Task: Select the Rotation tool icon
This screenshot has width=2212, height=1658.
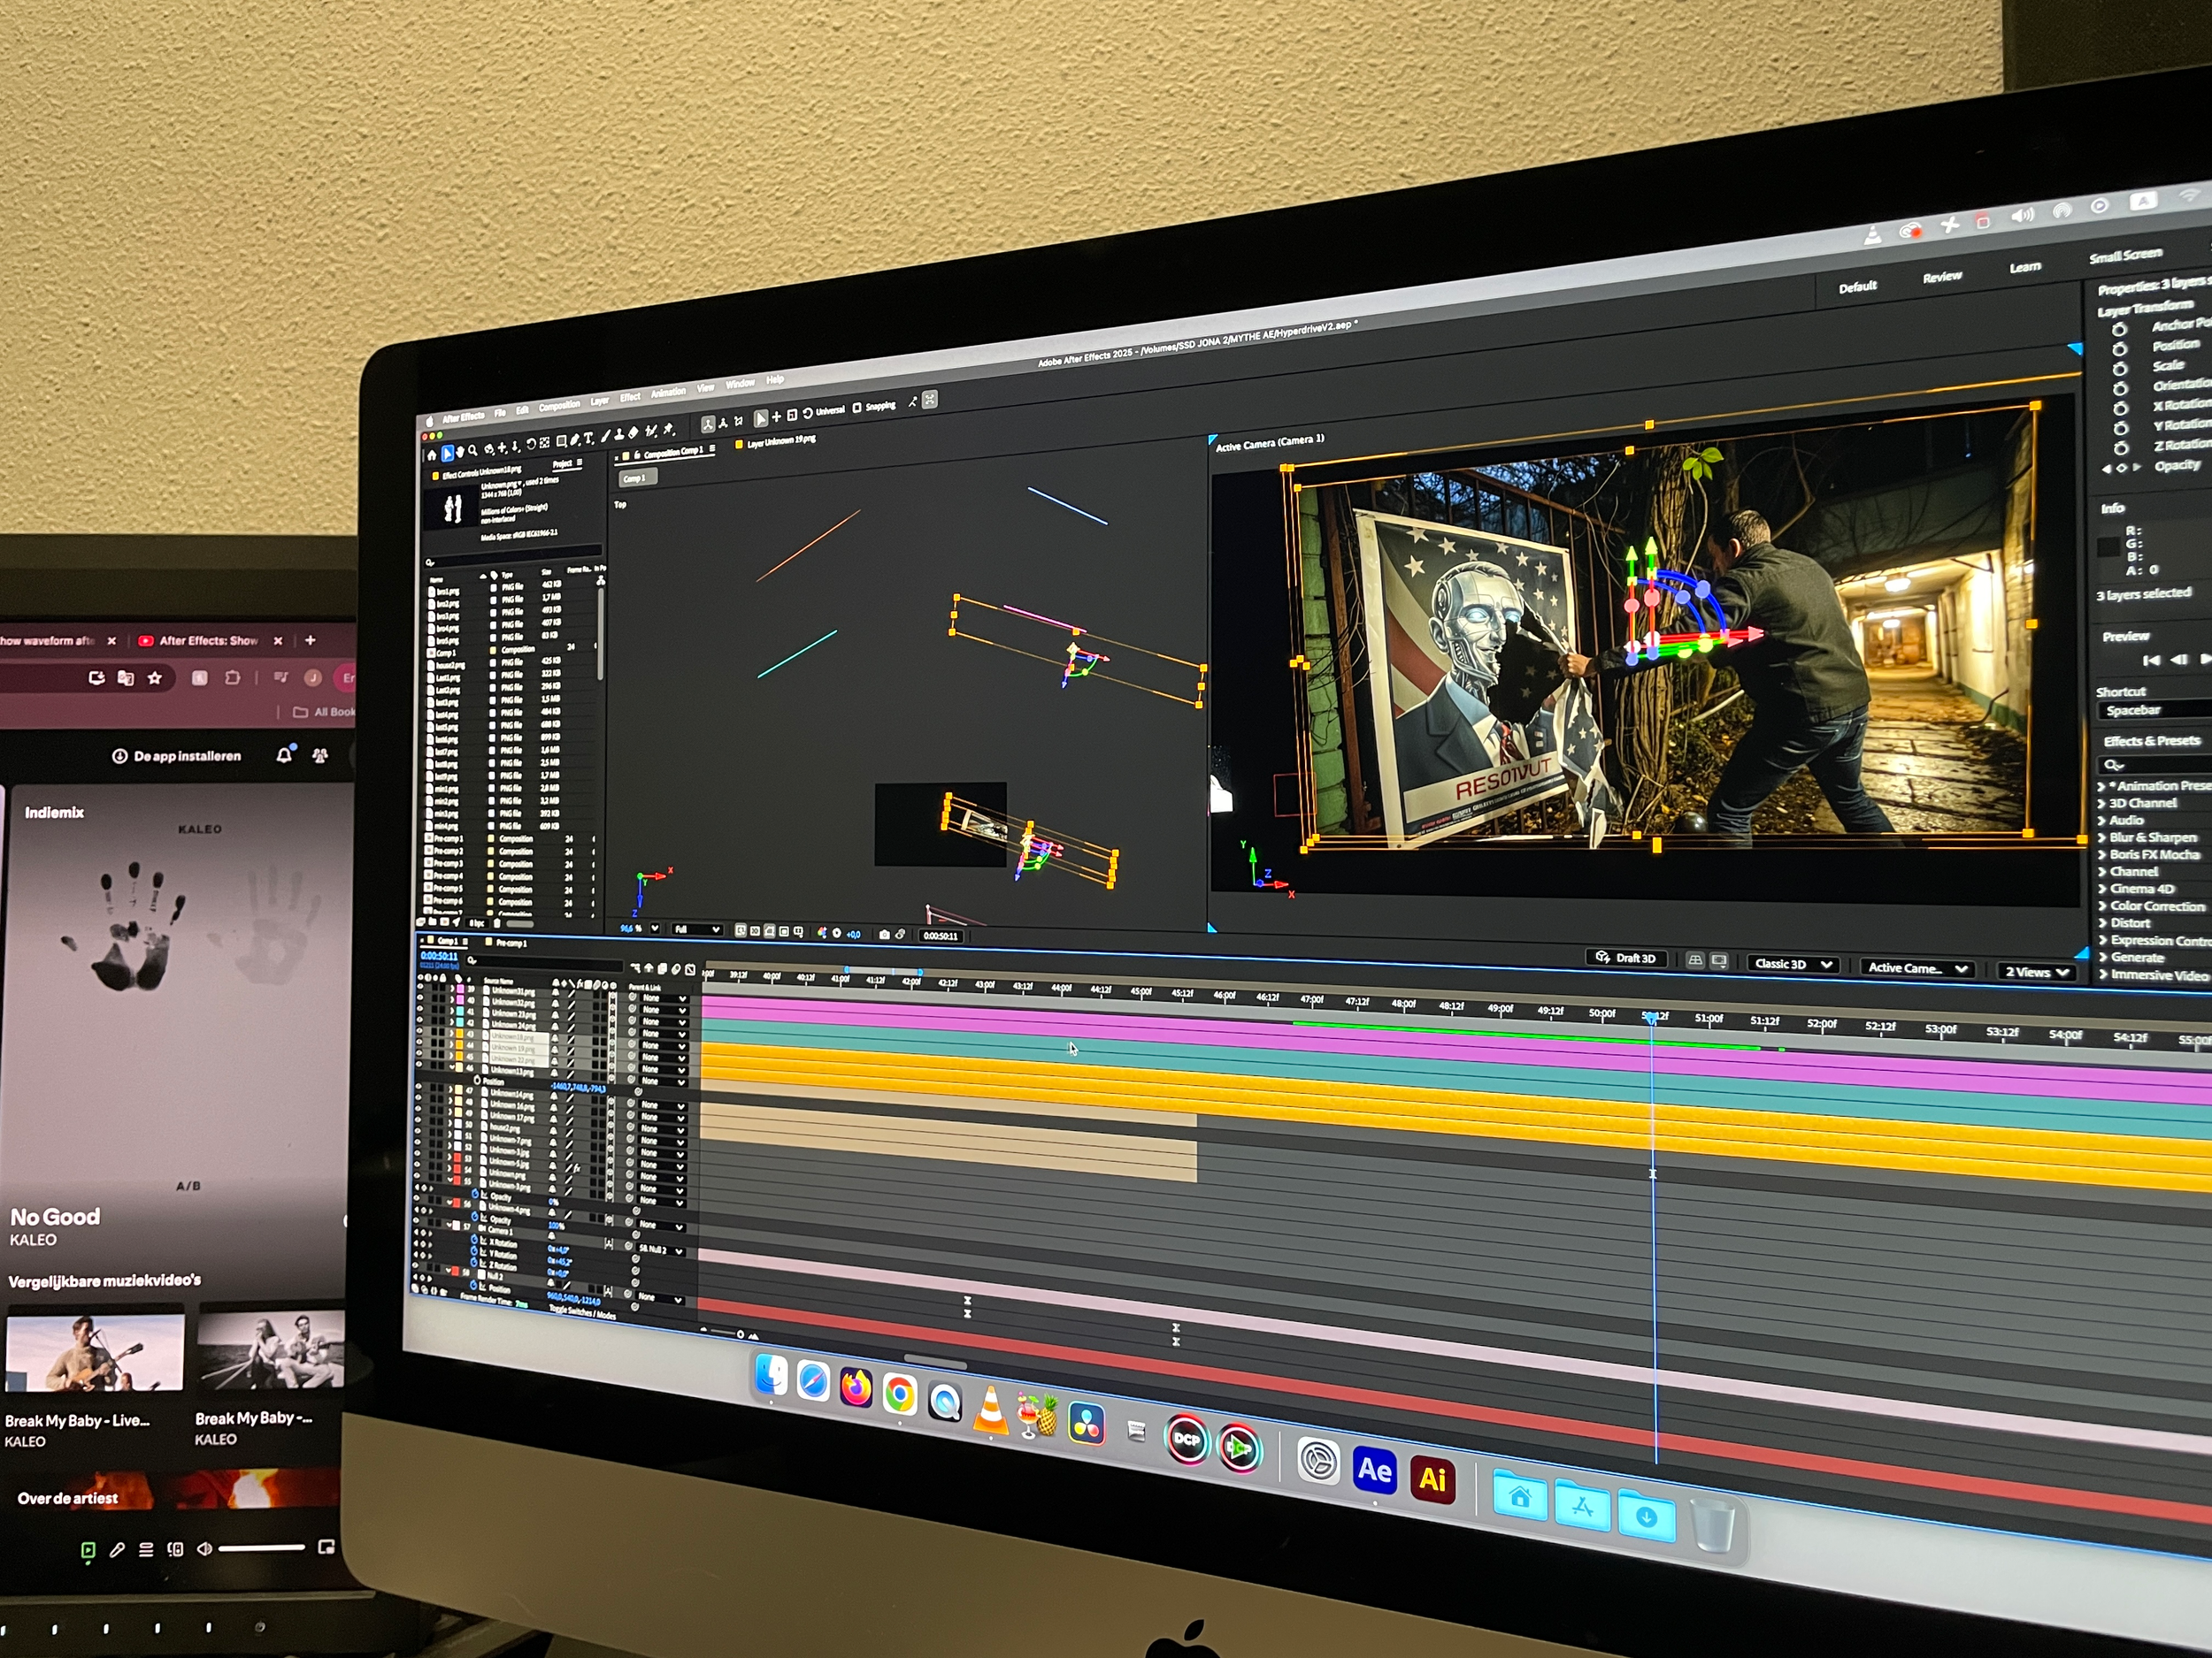Action: (x=531, y=444)
